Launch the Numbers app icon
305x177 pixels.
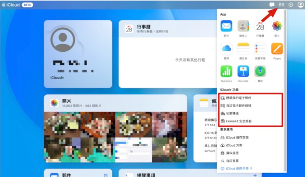click(x=226, y=71)
